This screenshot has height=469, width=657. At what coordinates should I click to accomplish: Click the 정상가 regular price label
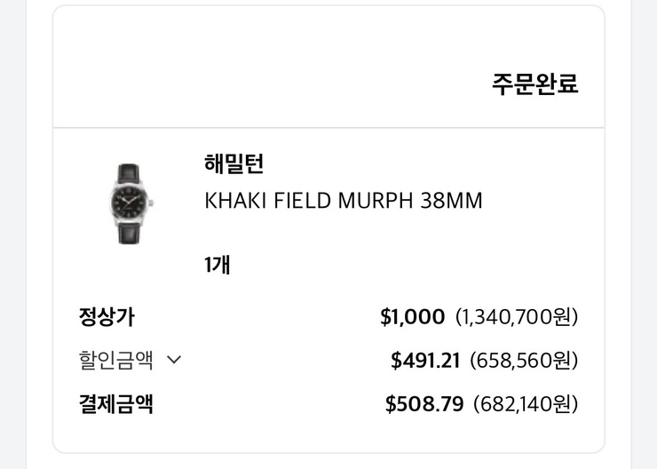click(107, 317)
